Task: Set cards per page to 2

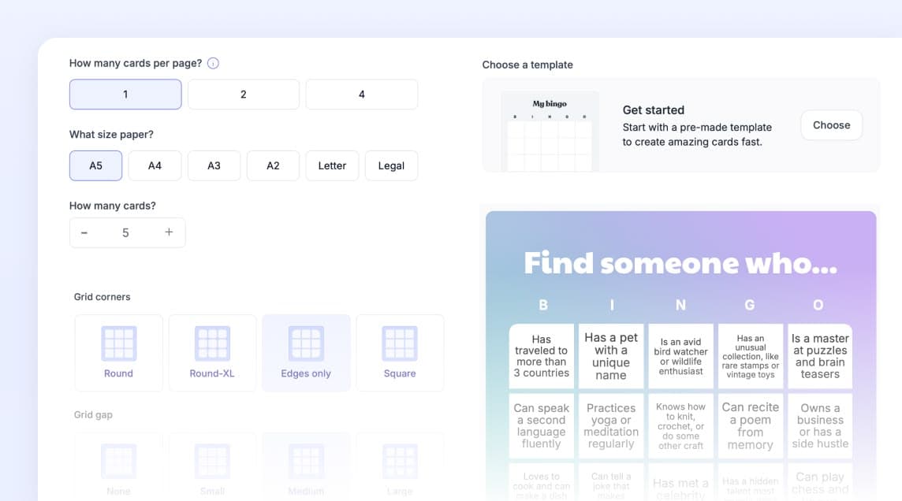Action: click(243, 95)
